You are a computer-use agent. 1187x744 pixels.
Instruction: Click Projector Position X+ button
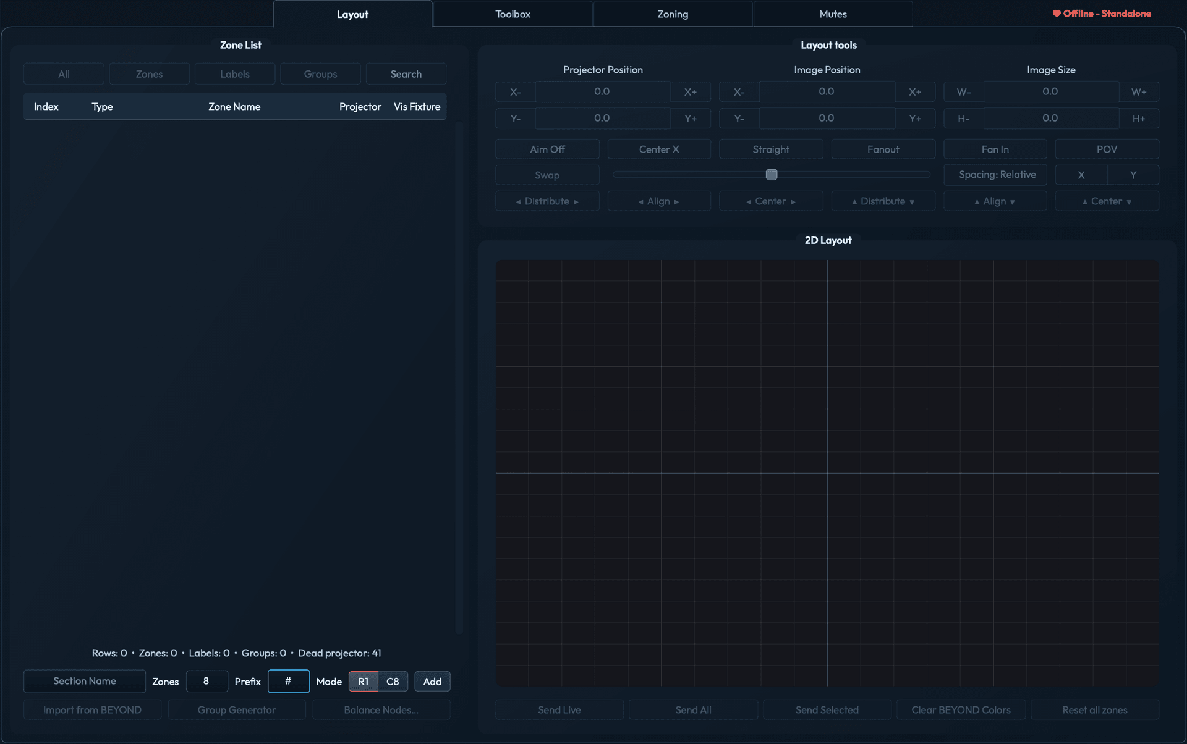pos(691,92)
